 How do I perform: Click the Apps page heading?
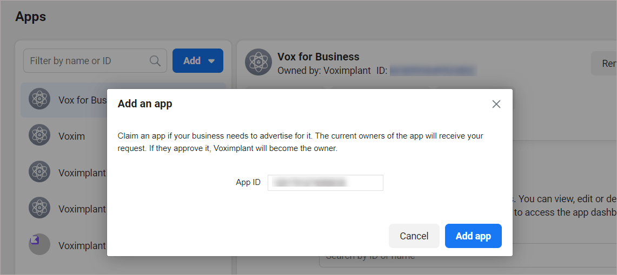coord(31,17)
